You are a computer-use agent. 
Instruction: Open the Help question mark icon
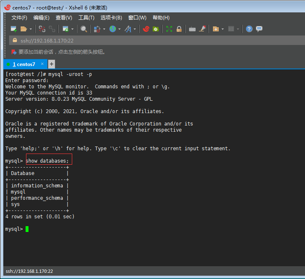(x=249, y=29)
